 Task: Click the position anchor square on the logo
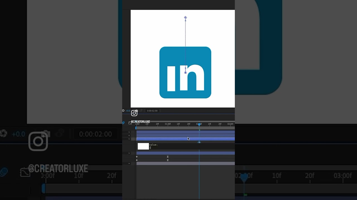point(185,72)
